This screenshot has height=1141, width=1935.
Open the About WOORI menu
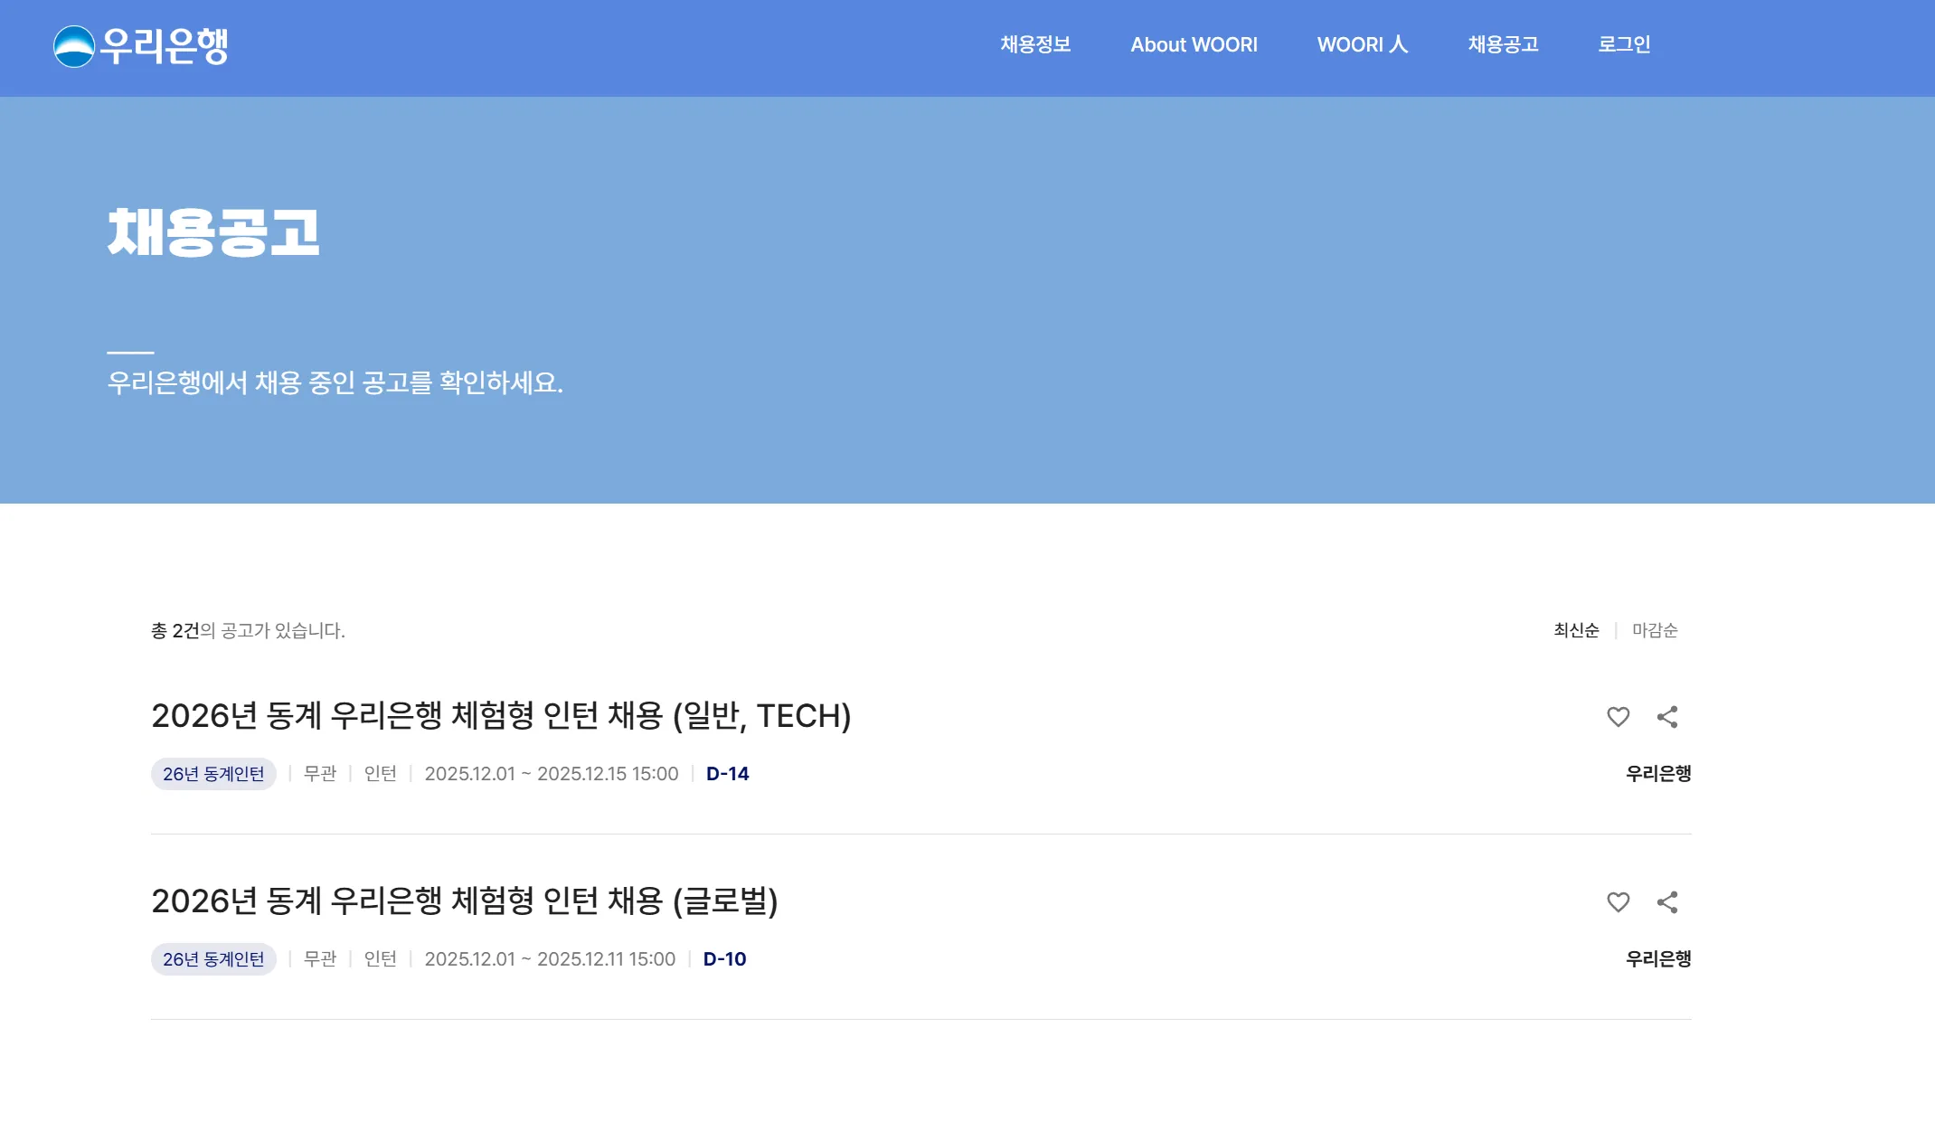point(1194,44)
